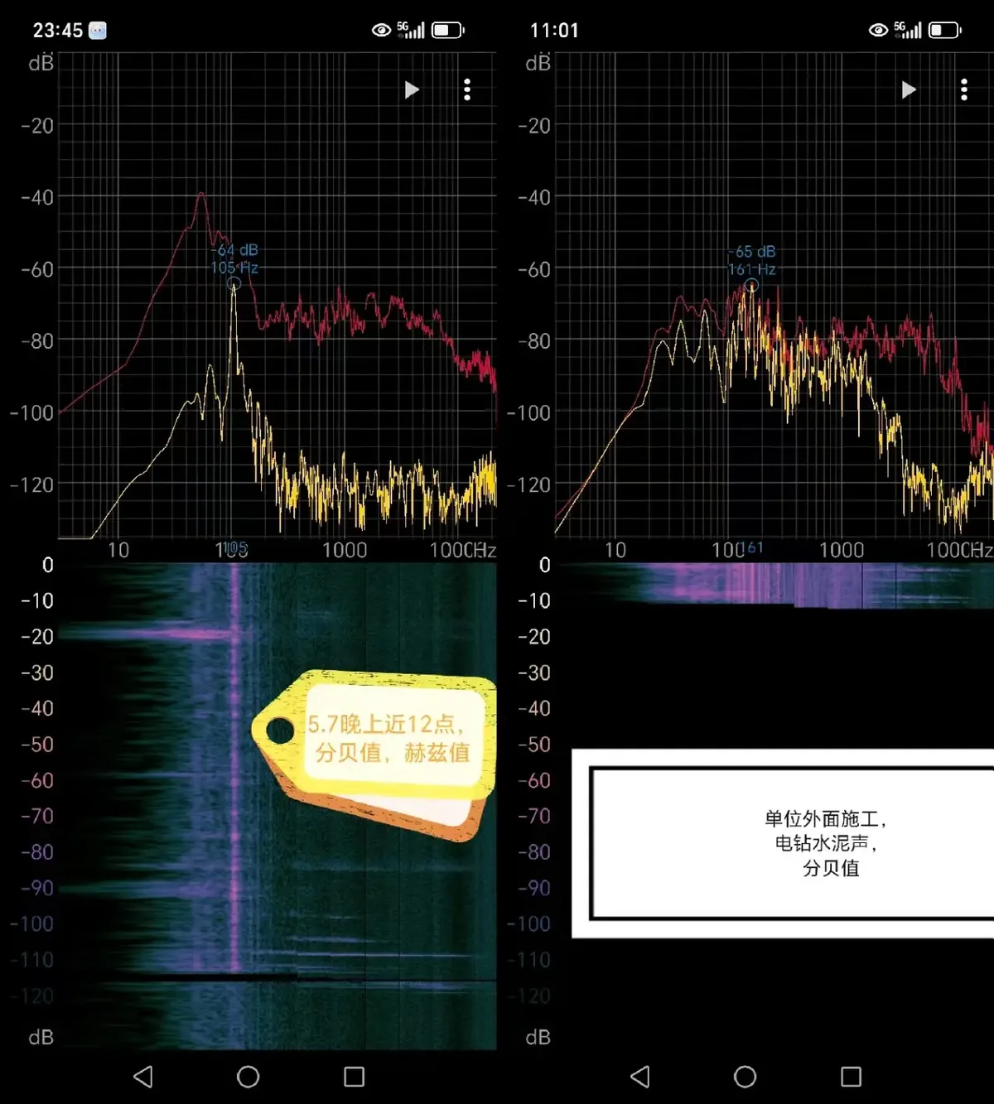Tap the 5G signal icon in the 23:45 status bar

tap(411, 31)
